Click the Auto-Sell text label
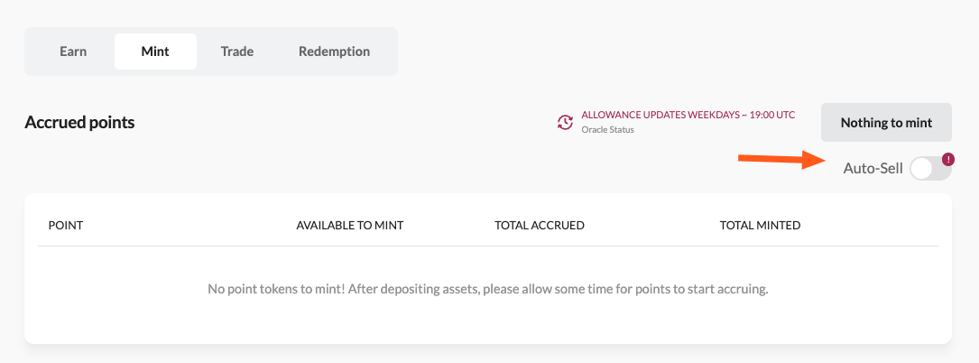 (x=873, y=168)
